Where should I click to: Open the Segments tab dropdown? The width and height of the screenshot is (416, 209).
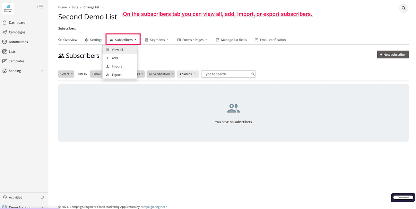click(x=157, y=40)
